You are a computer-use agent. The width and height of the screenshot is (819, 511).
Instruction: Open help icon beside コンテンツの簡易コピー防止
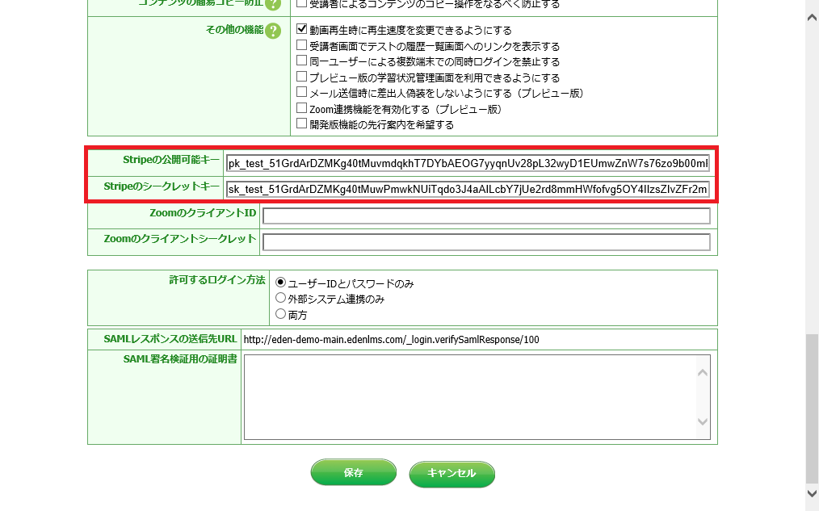click(273, 4)
